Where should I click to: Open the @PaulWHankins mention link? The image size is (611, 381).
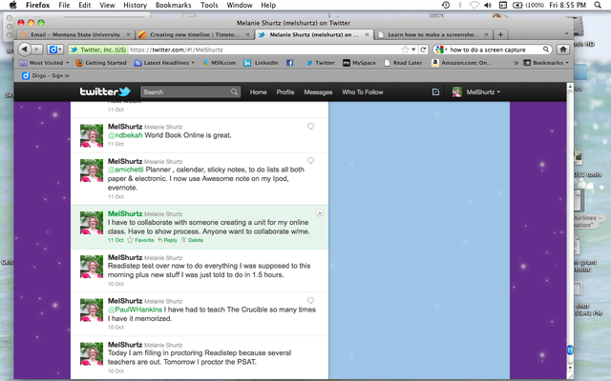(135, 310)
